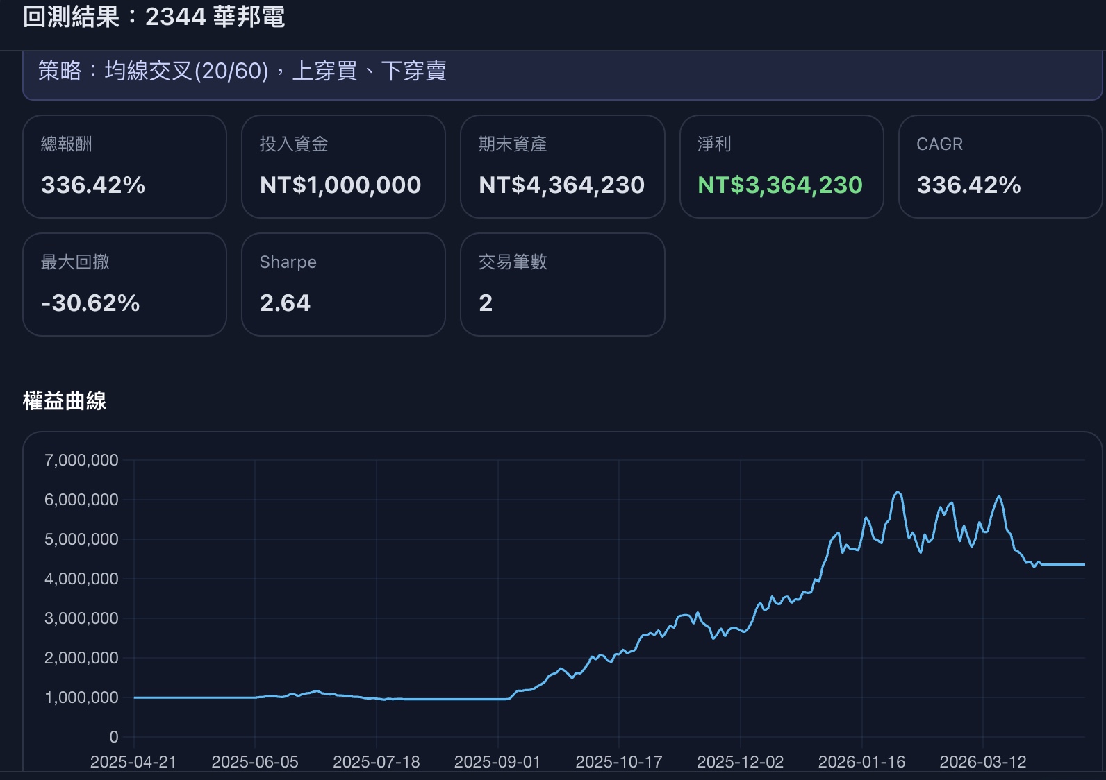Click the 3,000,000 y-axis label
Screen dimensions: 1106x780
81,618
